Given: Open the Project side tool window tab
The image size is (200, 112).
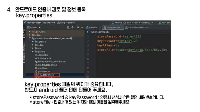Looking at the screenshot, I should coord(24,32).
